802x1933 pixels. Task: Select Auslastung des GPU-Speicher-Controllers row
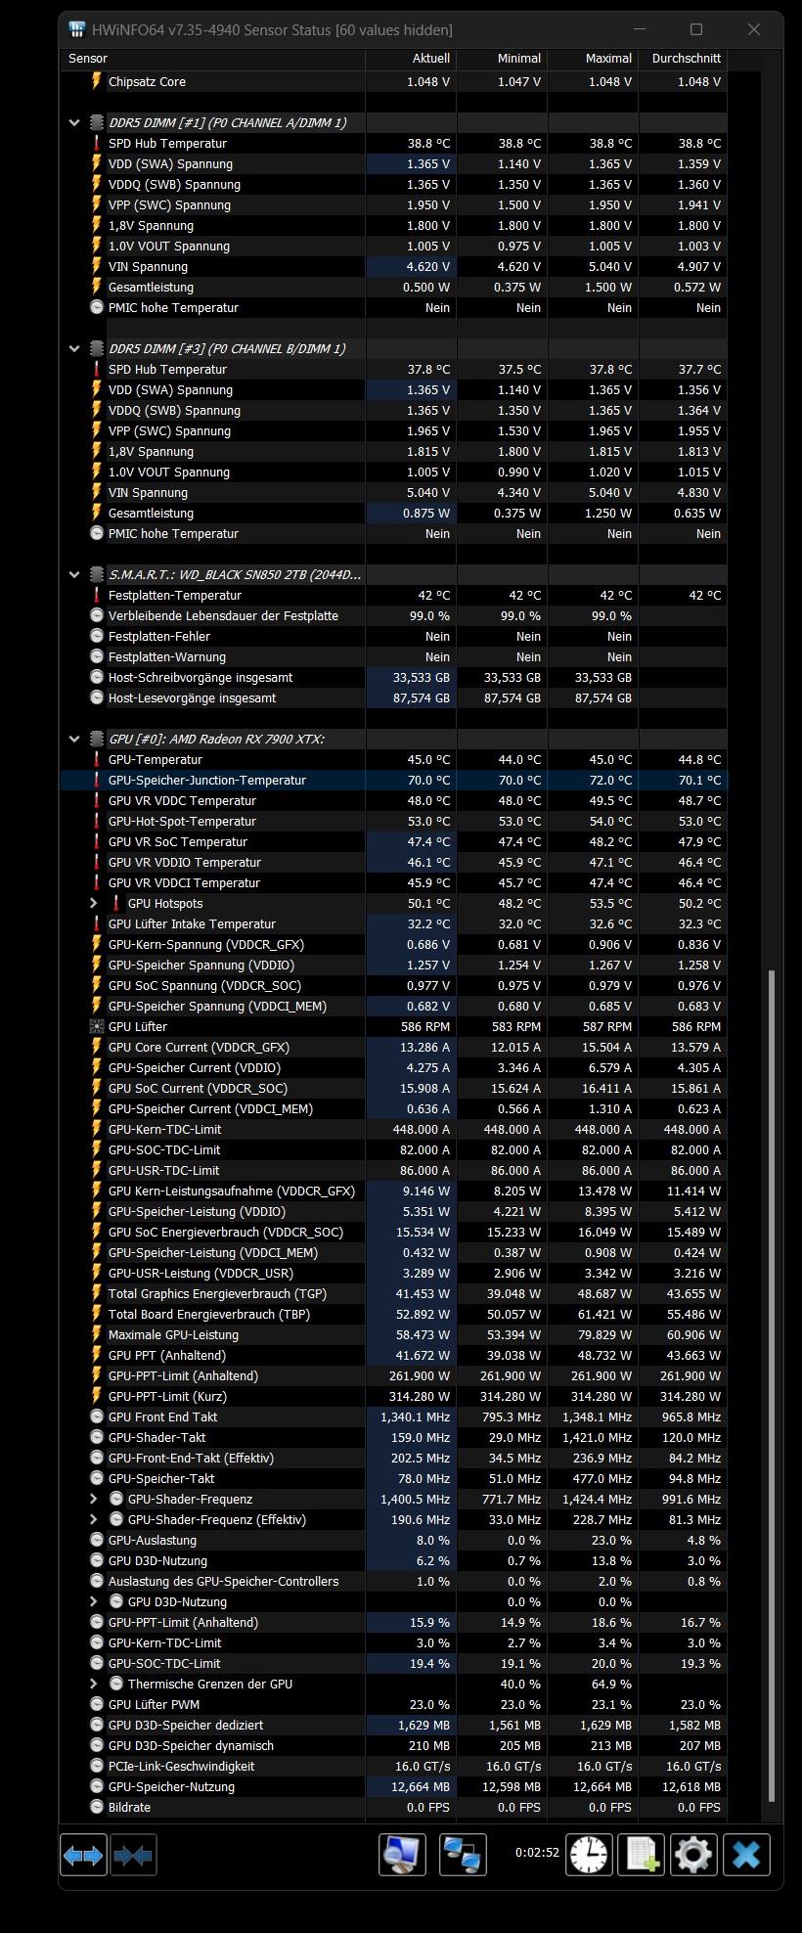point(393,1582)
